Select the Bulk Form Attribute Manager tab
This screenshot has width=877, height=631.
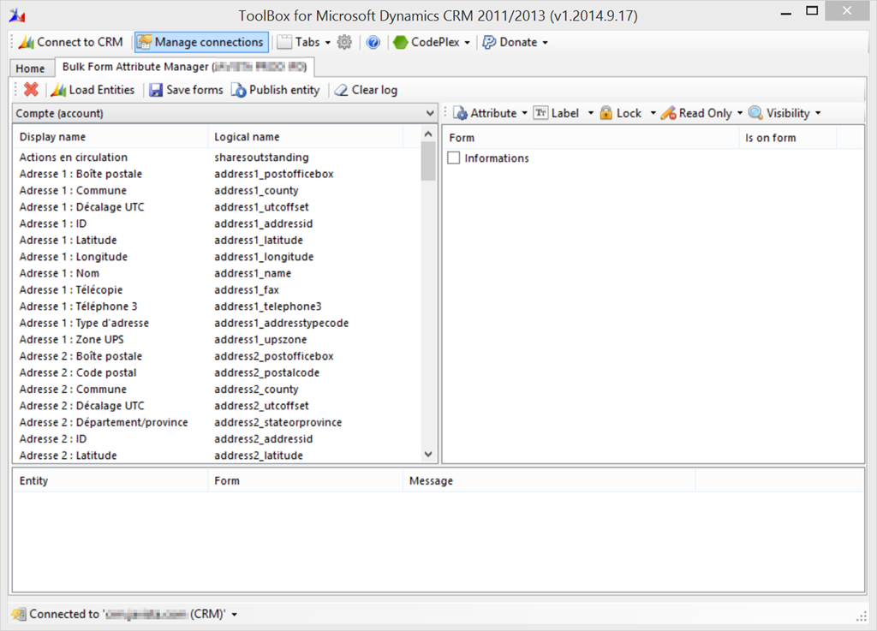[x=185, y=67]
